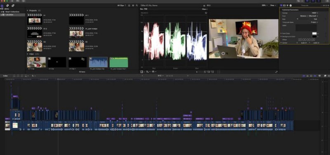
Task: Click the Label text field in inspector
Action: coord(306,28)
